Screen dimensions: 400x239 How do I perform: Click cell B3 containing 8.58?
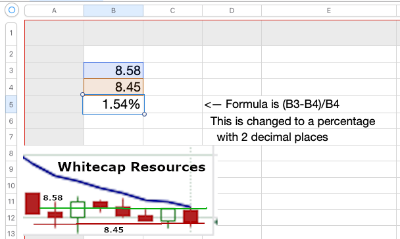tap(114, 70)
